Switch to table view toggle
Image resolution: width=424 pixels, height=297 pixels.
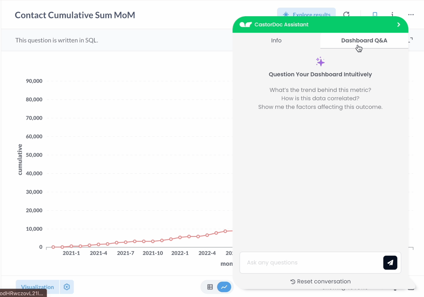(210, 287)
